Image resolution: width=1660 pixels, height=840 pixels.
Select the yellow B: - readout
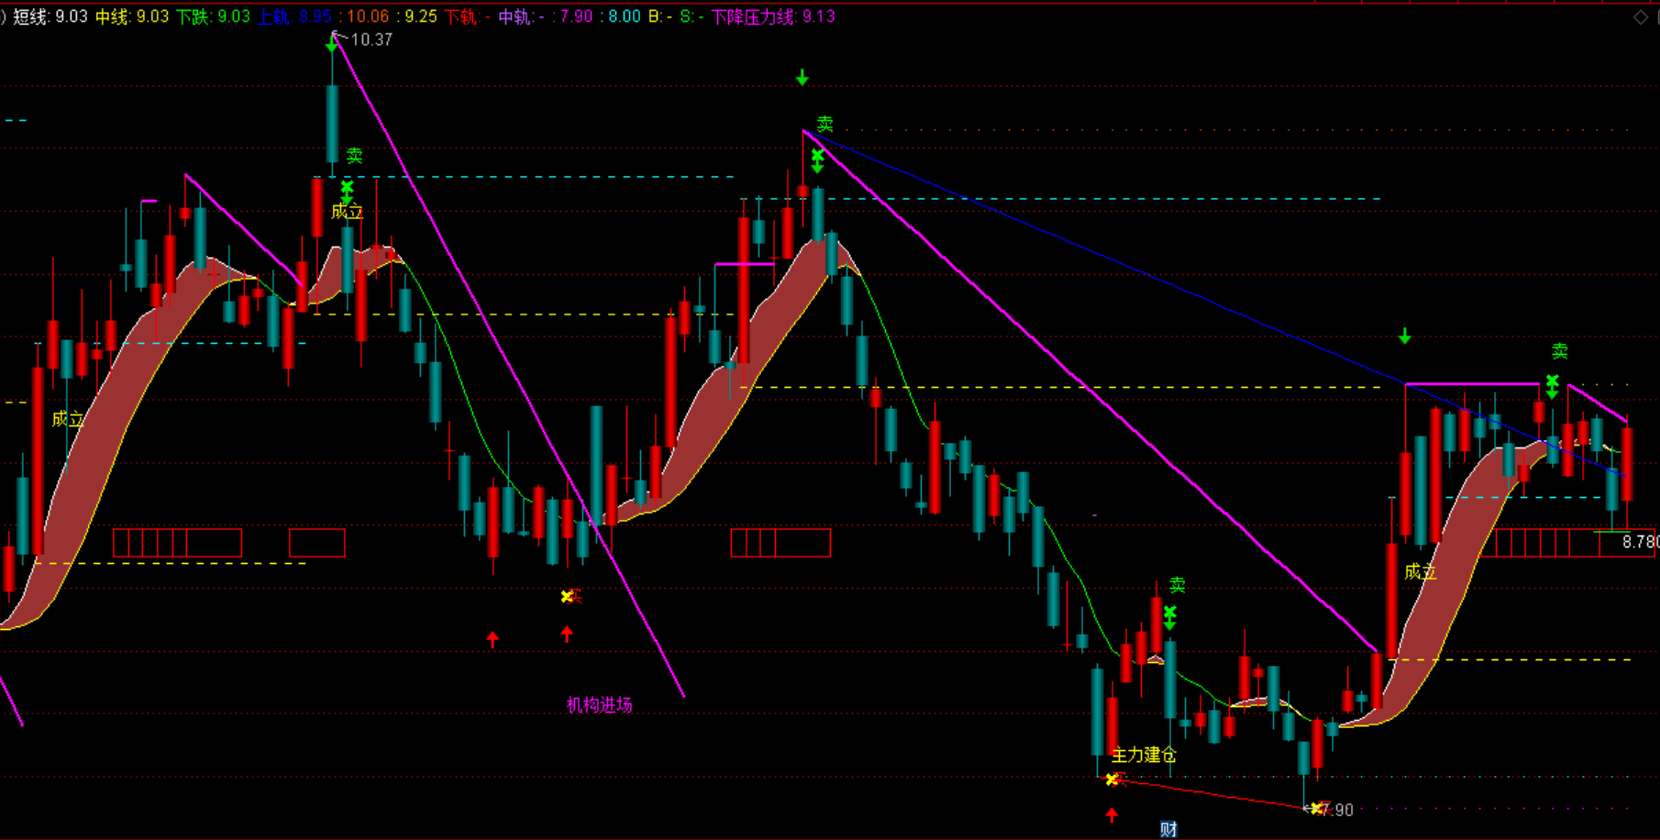pos(660,17)
